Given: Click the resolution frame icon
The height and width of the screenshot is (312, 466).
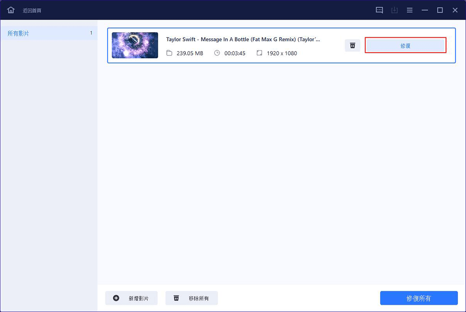Looking at the screenshot, I should point(260,53).
